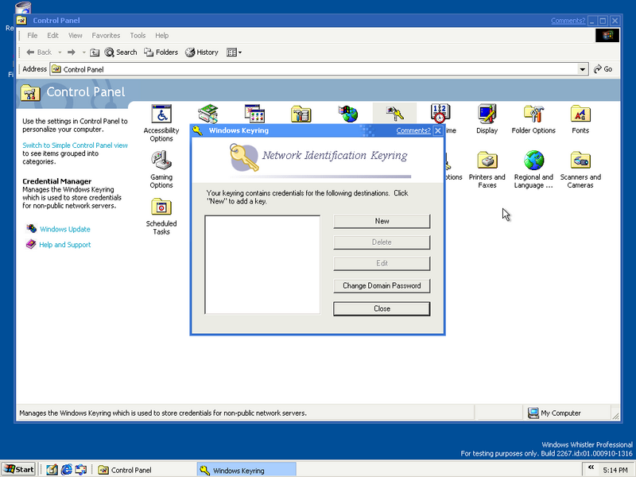The image size is (636, 477).
Task: Click the Close button in Keyring dialog
Action: pyautogui.click(x=382, y=308)
